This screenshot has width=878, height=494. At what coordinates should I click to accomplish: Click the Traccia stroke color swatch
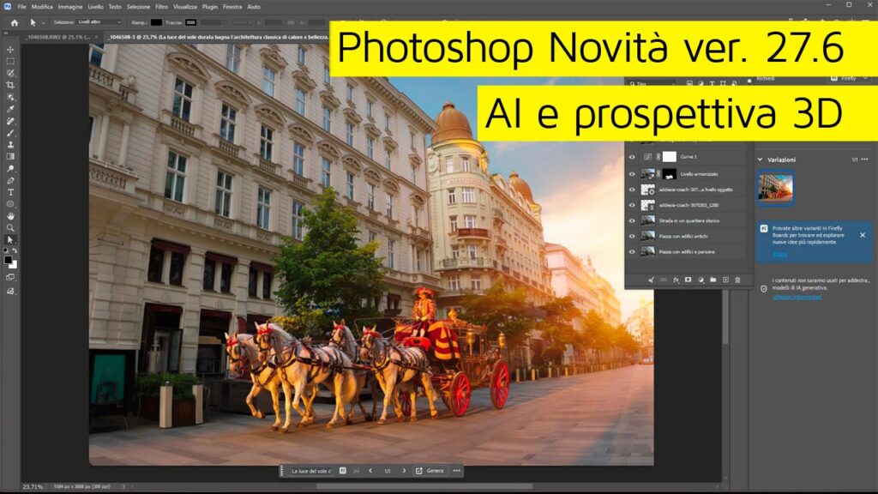click(191, 22)
